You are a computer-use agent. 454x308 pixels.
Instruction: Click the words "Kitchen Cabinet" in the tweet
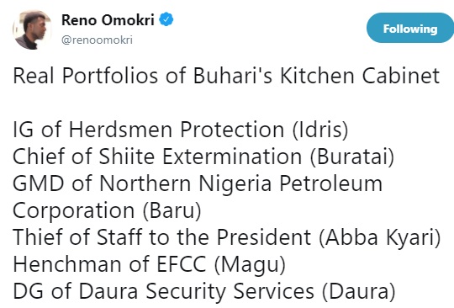tap(360, 76)
